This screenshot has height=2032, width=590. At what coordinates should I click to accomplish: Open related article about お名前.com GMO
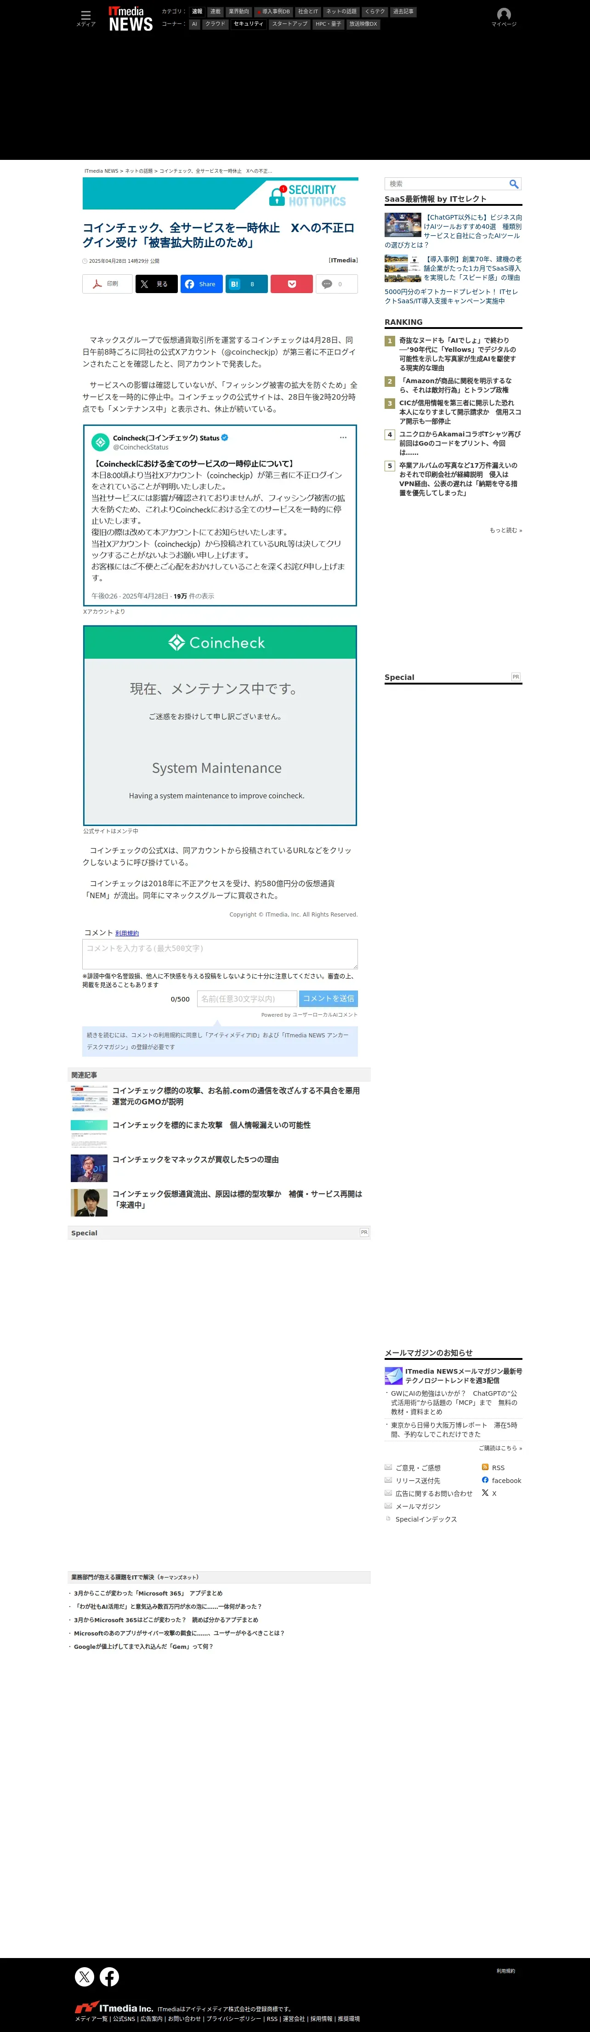click(x=236, y=1096)
